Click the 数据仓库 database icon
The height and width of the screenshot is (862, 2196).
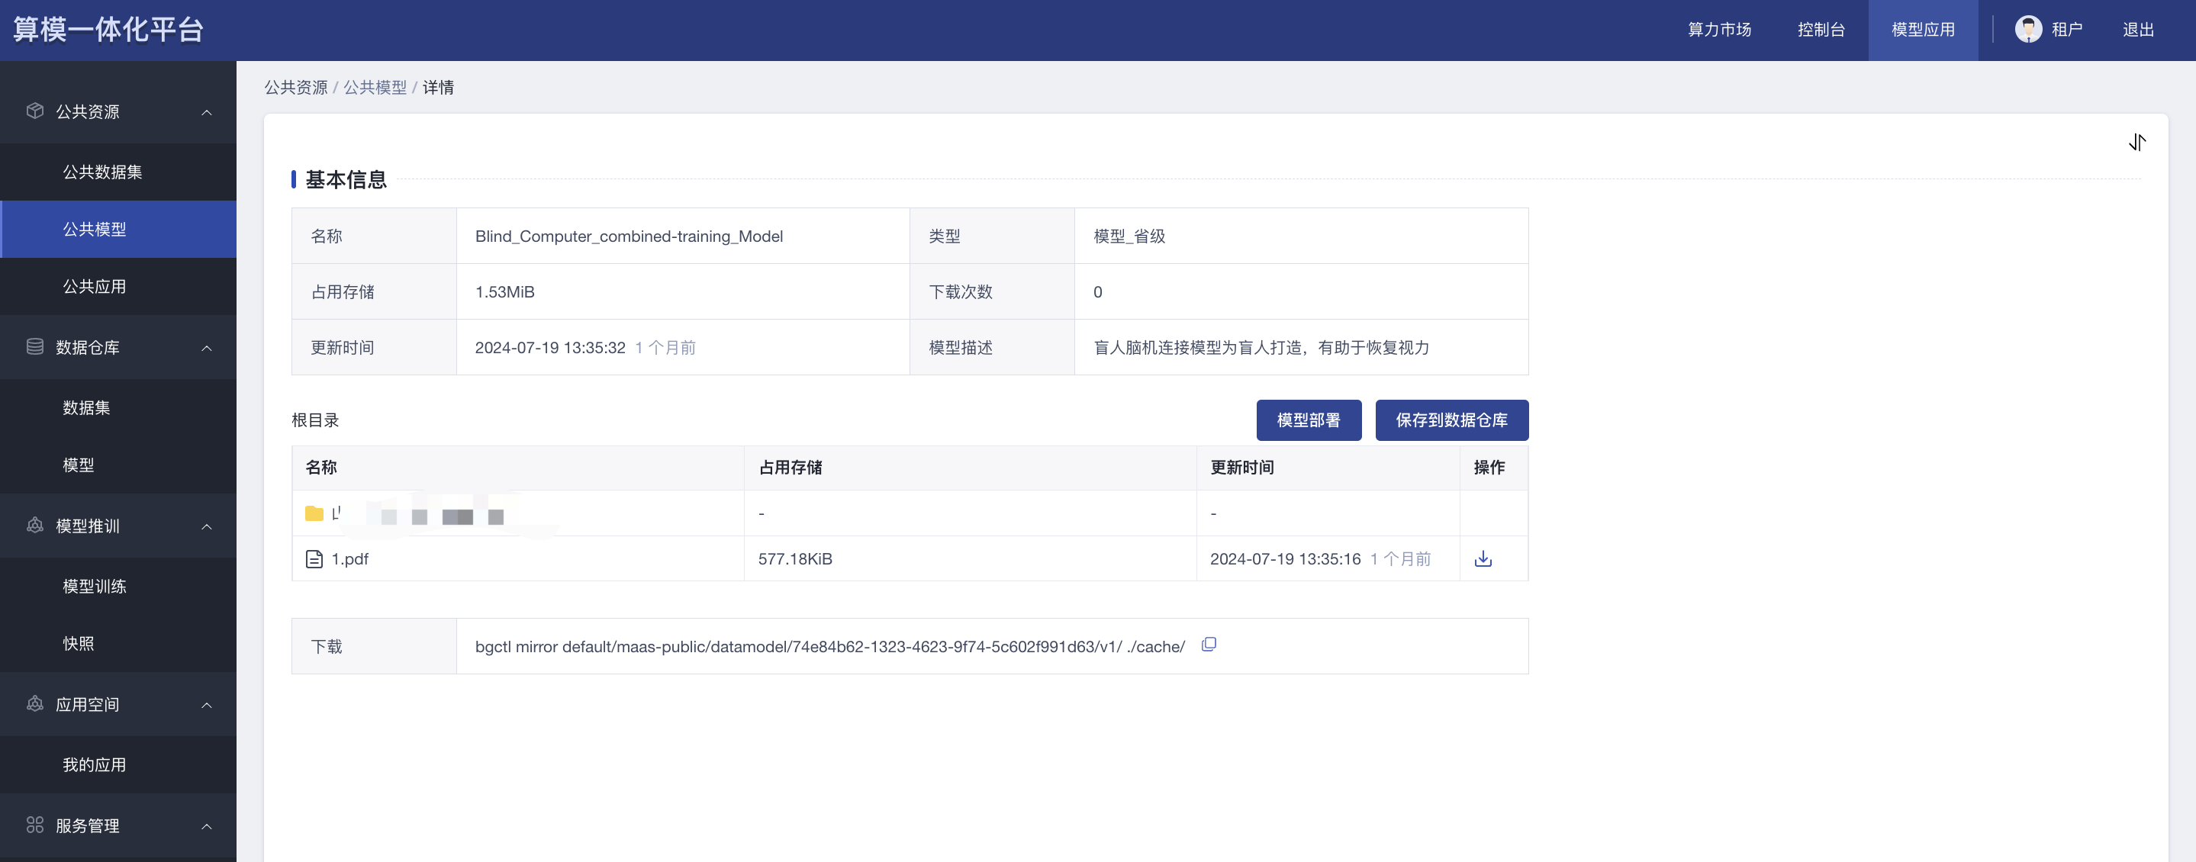click(x=35, y=346)
